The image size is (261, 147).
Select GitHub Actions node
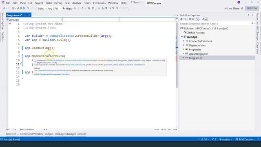[x=195, y=33]
